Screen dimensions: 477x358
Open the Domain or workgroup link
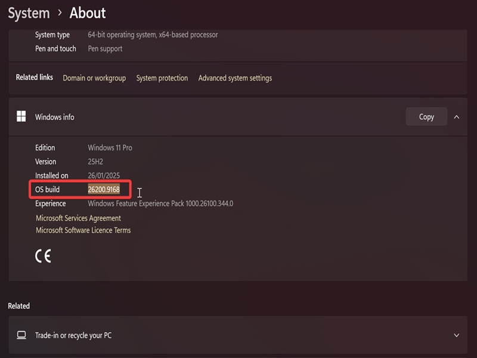(x=94, y=78)
